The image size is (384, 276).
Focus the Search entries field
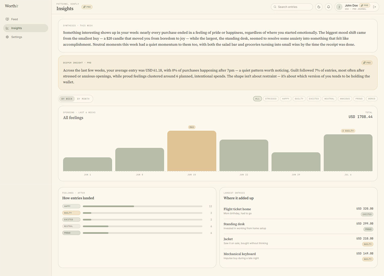click(292, 7)
